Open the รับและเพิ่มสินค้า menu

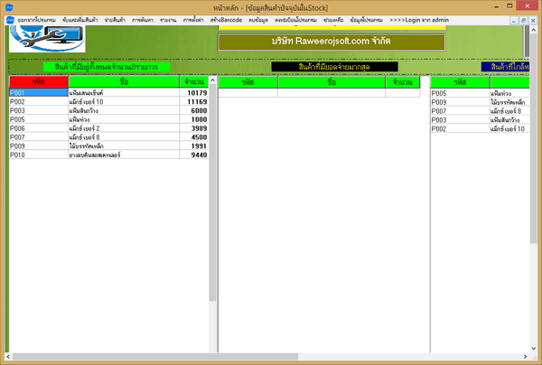pos(80,20)
